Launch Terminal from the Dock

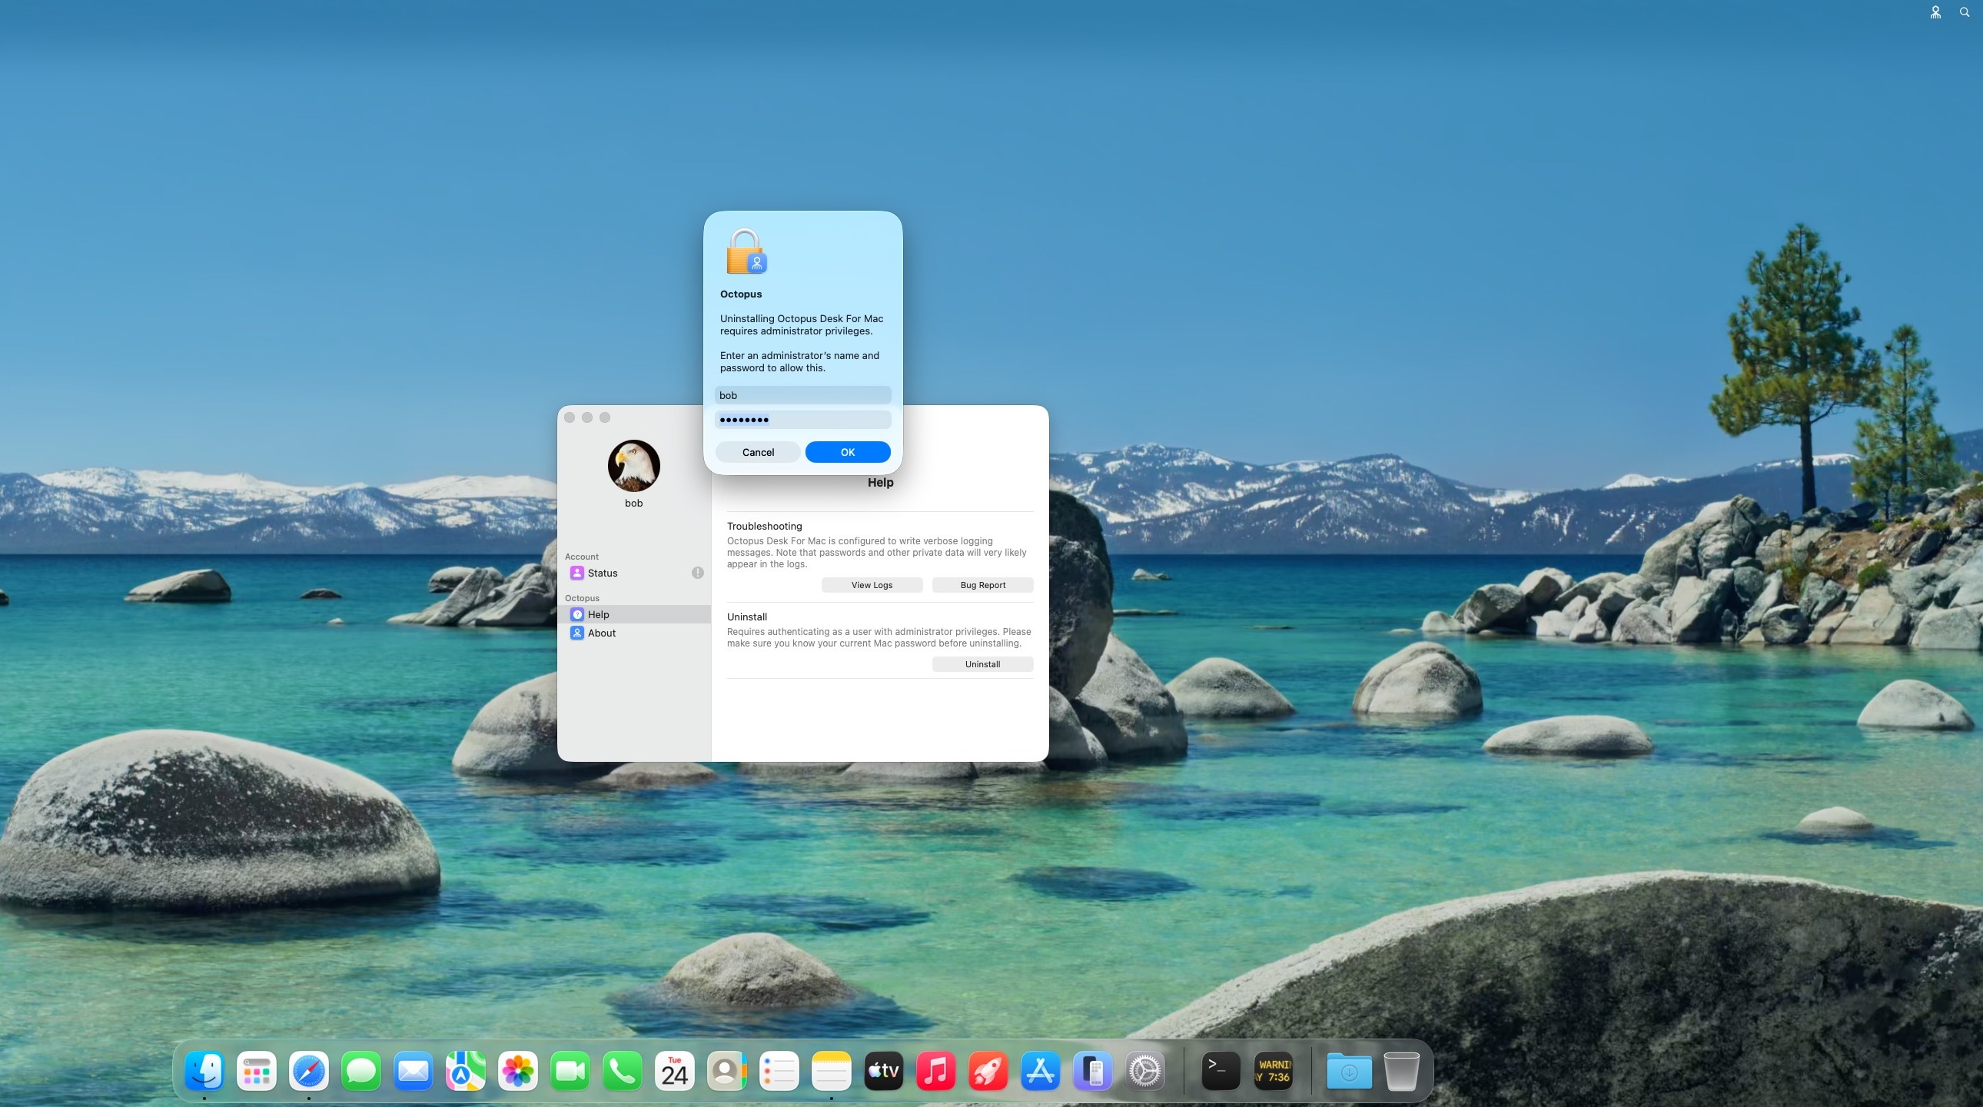click(x=1221, y=1071)
